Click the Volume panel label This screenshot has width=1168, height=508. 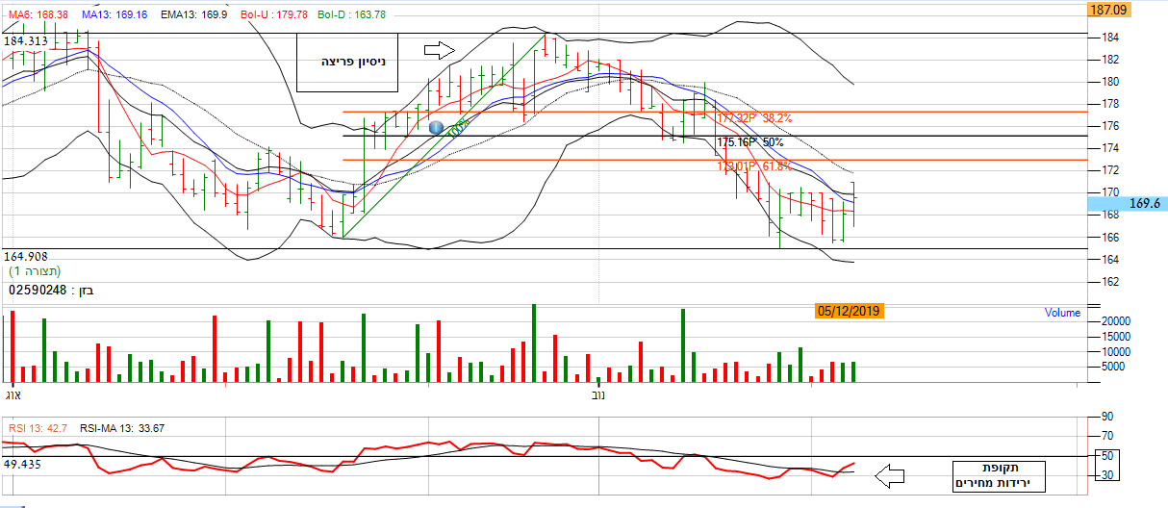pos(1061,313)
